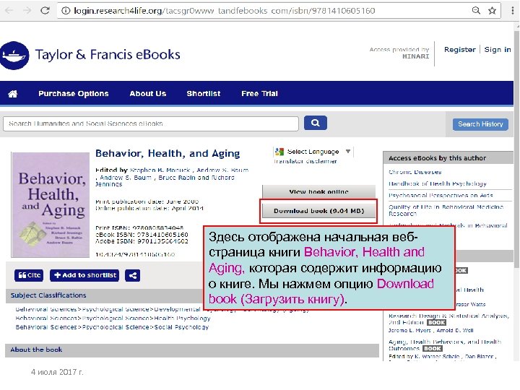Click the Access eBooks by this author heading
The image size is (520, 390).
pos(437,158)
